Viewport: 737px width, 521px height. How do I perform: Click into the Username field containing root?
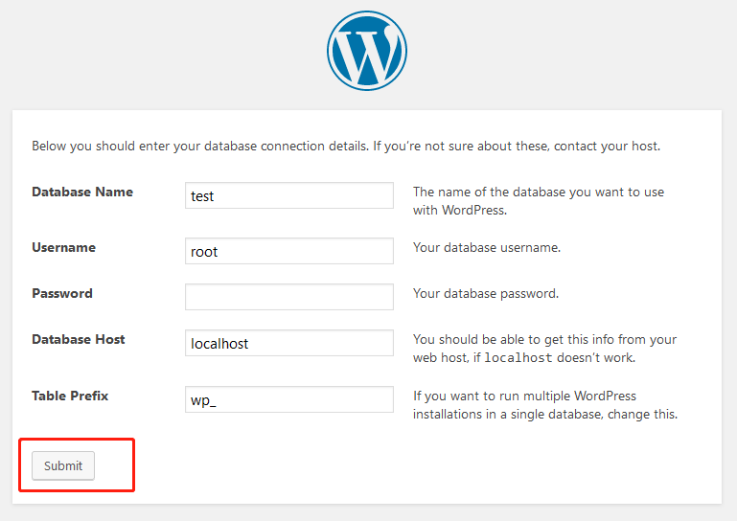(x=288, y=251)
